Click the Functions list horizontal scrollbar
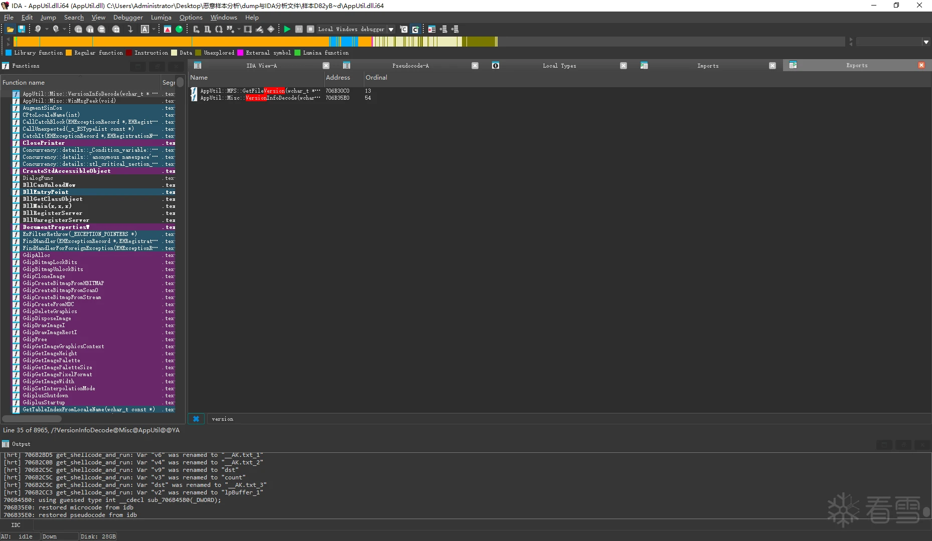The width and height of the screenshot is (932, 541). [x=32, y=419]
